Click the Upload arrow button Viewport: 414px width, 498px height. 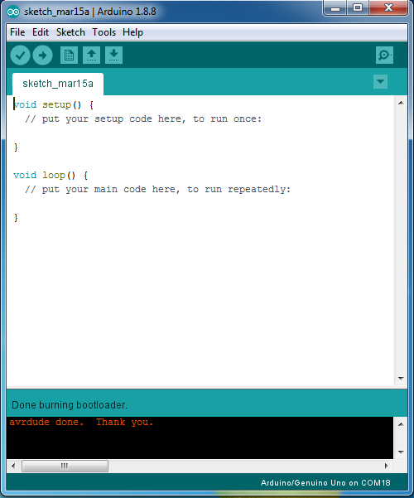pos(42,56)
